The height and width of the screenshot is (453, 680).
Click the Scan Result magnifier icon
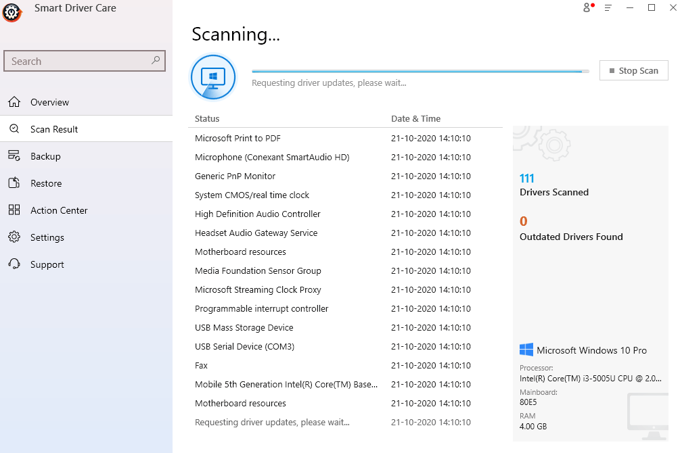14,128
